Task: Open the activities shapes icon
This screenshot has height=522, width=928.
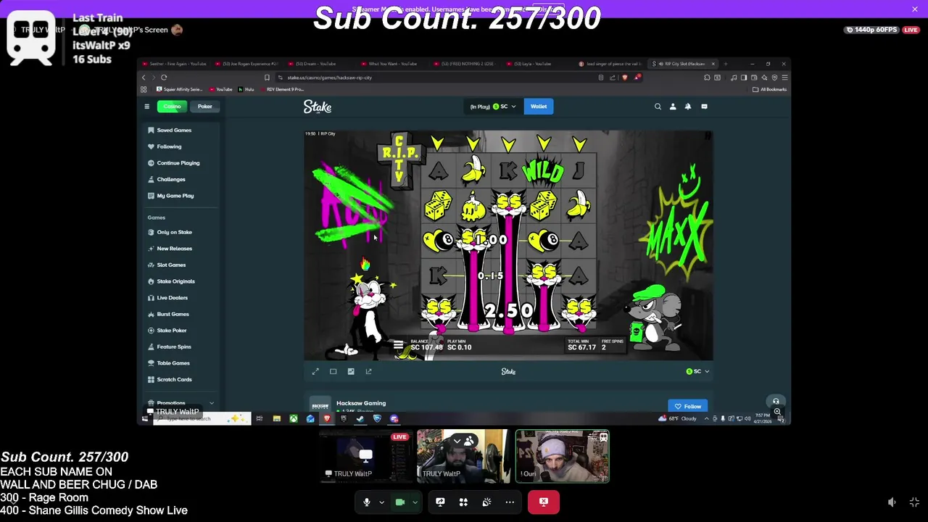Action: pyautogui.click(x=463, y=502)
